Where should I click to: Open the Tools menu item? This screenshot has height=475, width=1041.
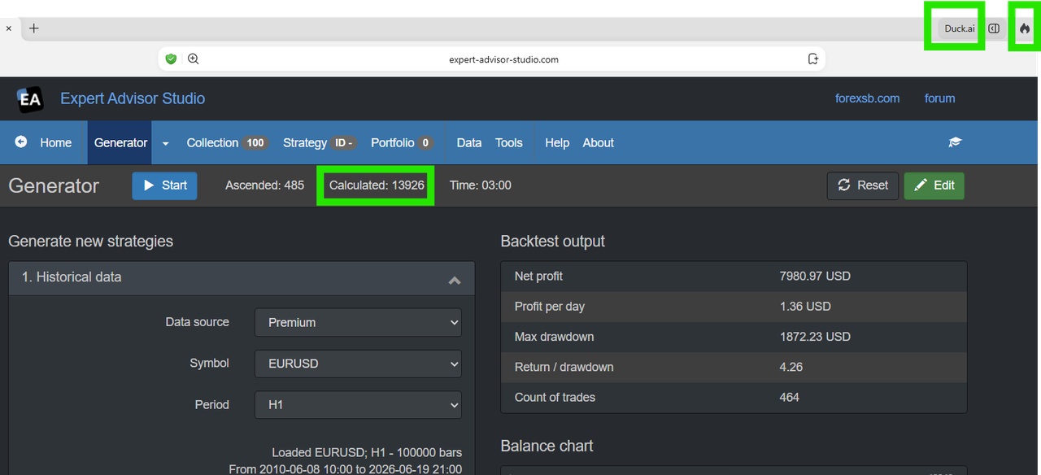click(x=509, y=142)
